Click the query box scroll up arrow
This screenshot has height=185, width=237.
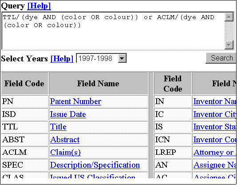(x=229, y=17)
